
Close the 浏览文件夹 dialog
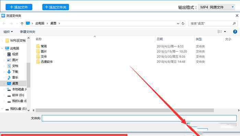point(237,16)
